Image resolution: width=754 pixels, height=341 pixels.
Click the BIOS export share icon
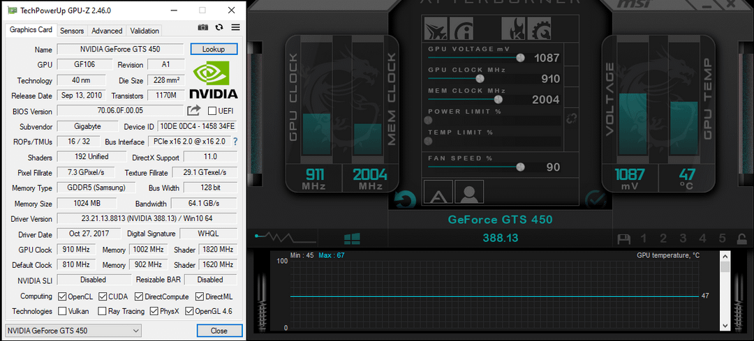pos(193,111)
